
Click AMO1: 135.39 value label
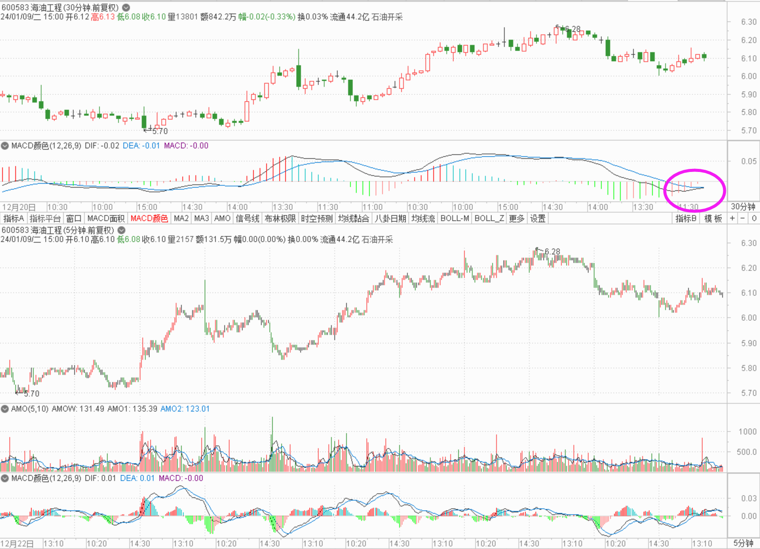(x=132, y=409)
